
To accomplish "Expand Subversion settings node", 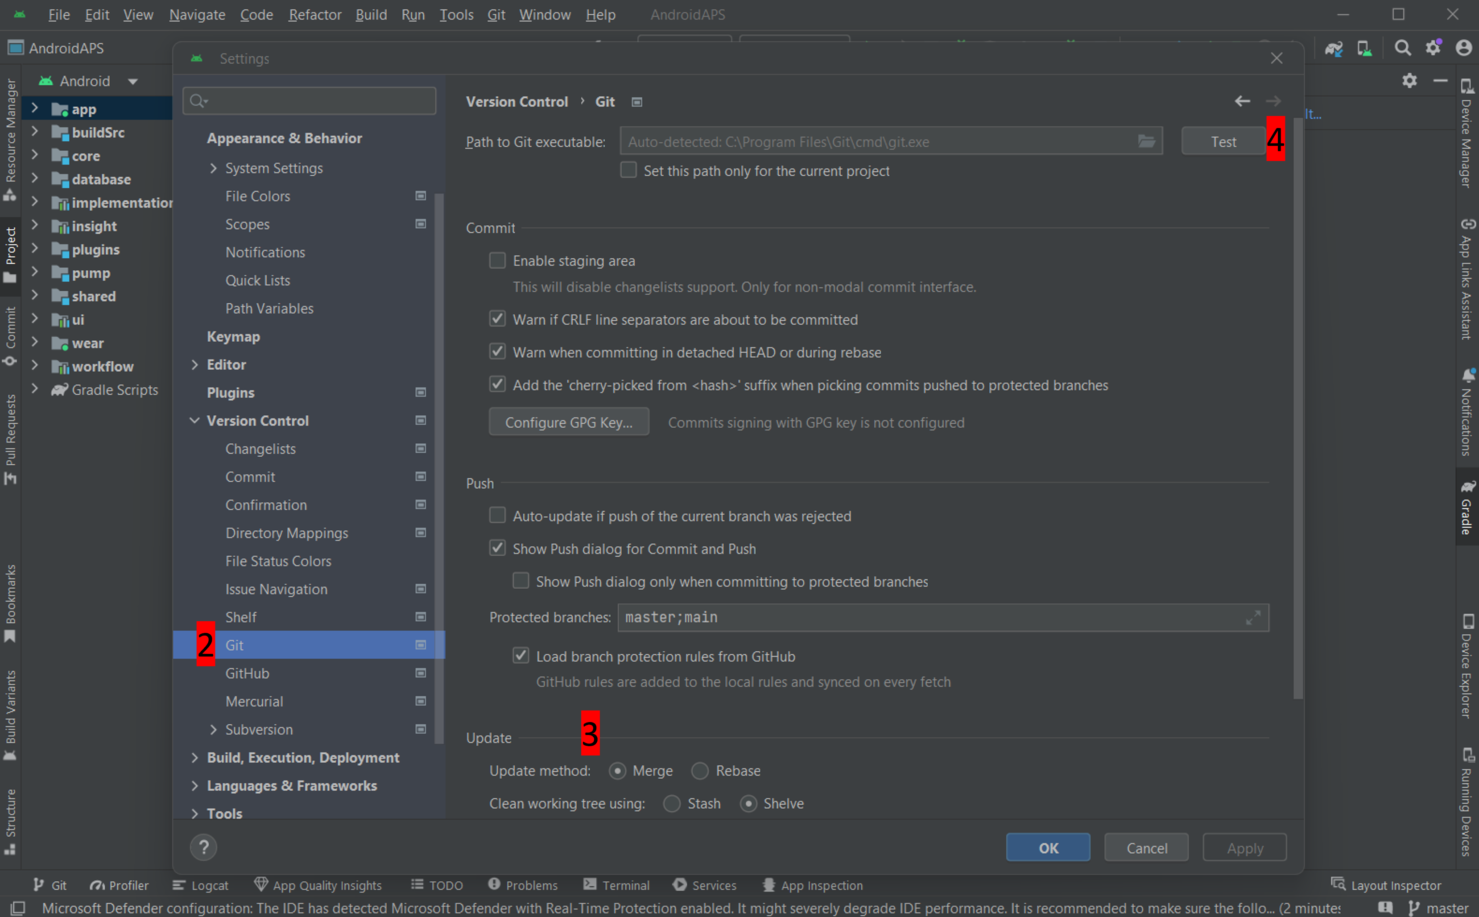I will coord(213,730).
